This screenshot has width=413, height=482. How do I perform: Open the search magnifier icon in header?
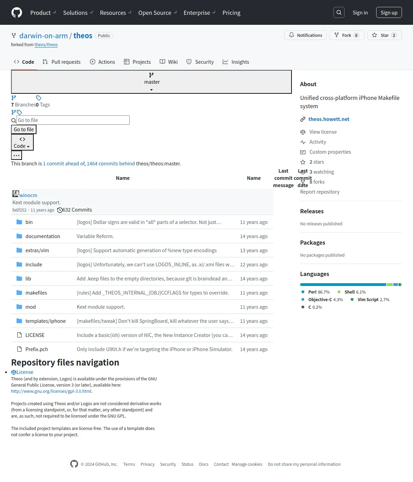[x=339, y=12]
